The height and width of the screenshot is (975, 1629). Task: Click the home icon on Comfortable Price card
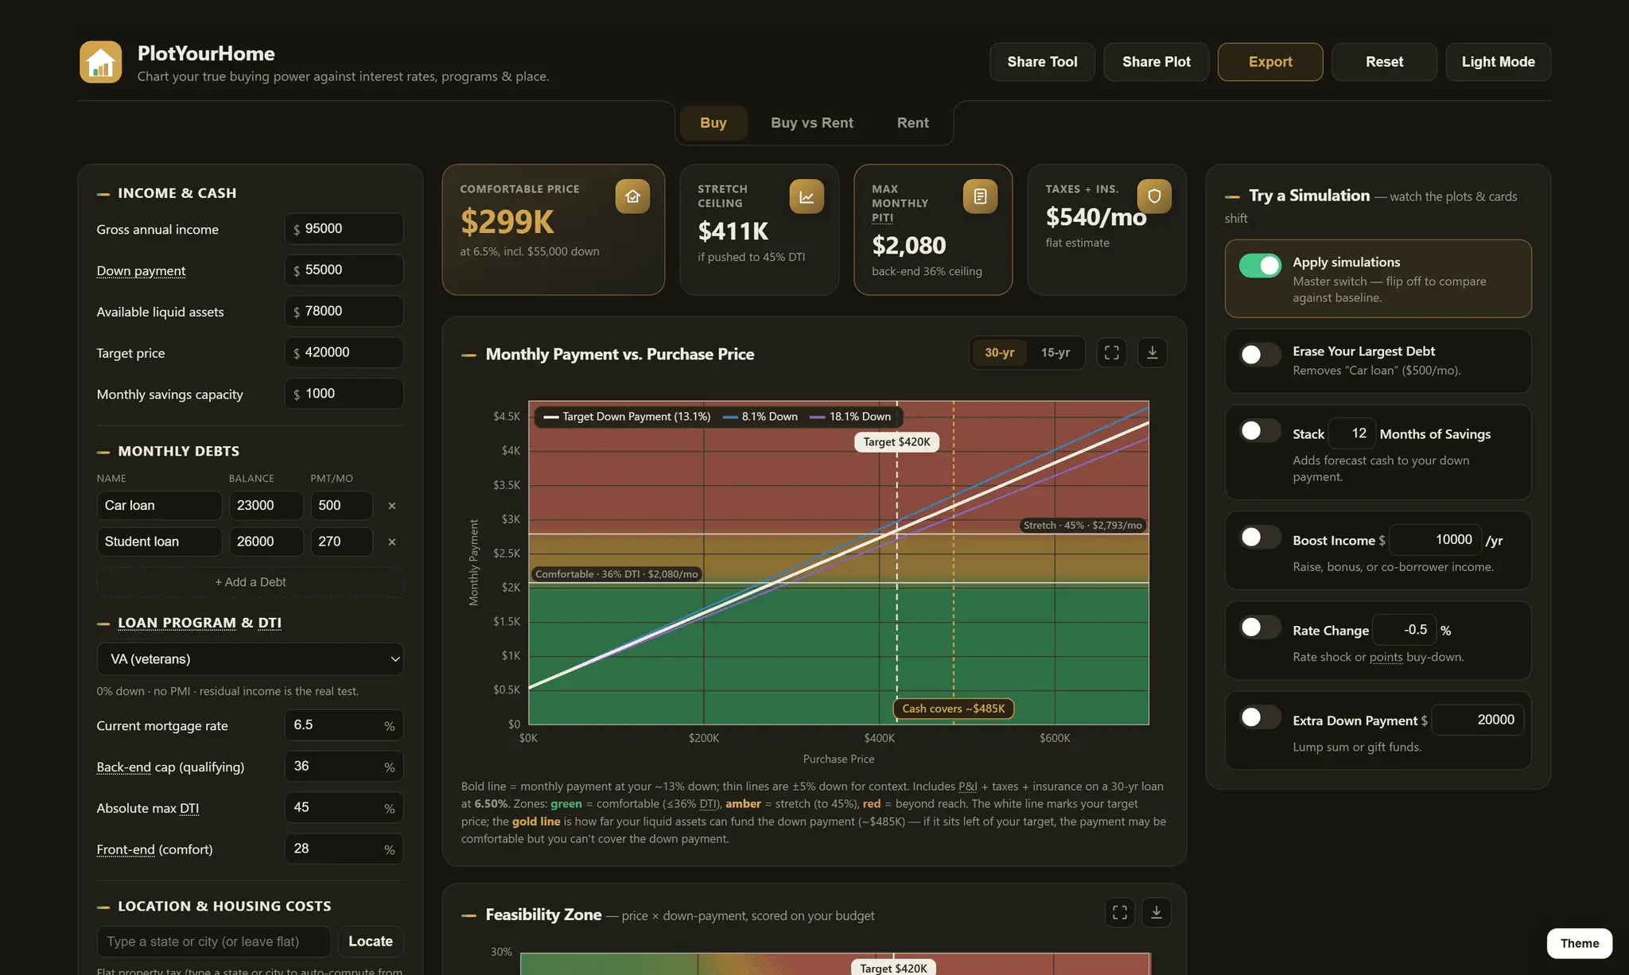632,196
